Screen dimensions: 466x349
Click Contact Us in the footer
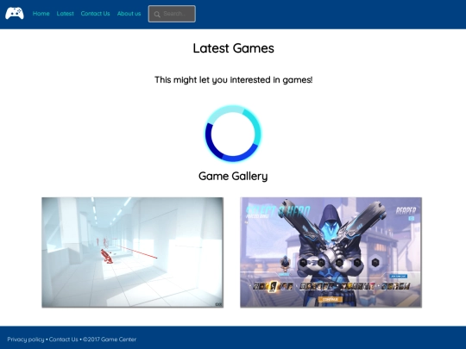coord(63,340)
